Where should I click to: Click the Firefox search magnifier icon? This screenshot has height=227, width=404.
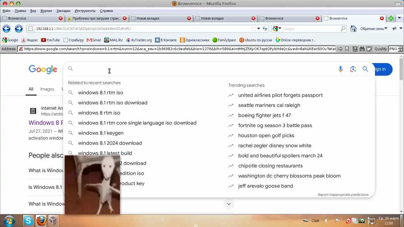[343, 29]
